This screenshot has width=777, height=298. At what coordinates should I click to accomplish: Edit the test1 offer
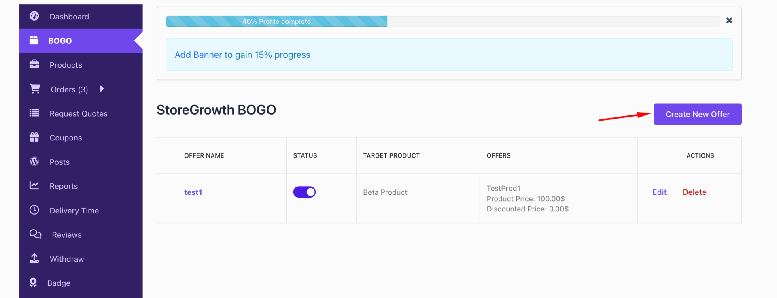coord(659,192)
